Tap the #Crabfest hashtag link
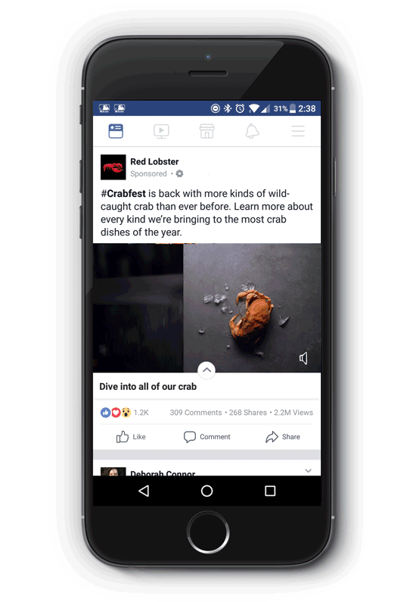This screenshot has width=416, height=602. [x=123, y=194]
